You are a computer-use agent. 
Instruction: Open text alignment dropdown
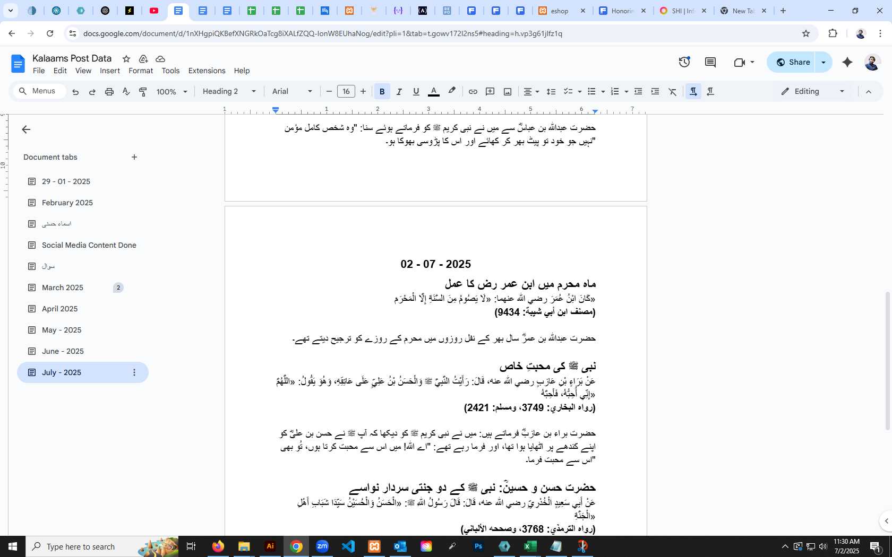tap(531, 92)
